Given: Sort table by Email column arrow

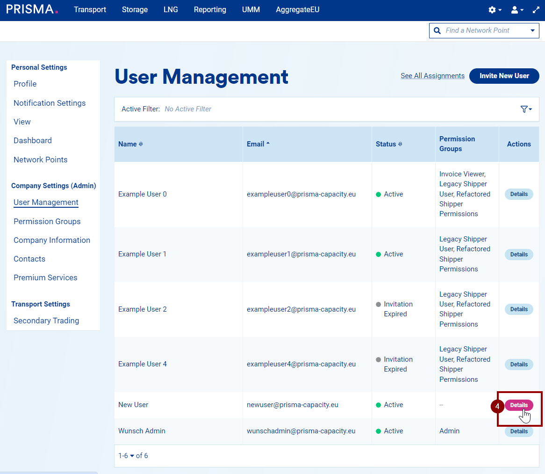Looking at the screenshot, I should [x=268, y=144].
